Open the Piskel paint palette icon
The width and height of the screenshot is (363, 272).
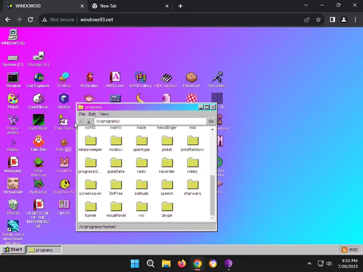coord(13,101)
